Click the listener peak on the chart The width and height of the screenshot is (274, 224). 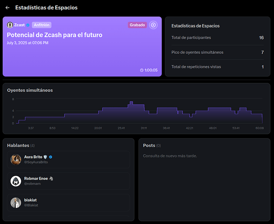pos(132,103)
